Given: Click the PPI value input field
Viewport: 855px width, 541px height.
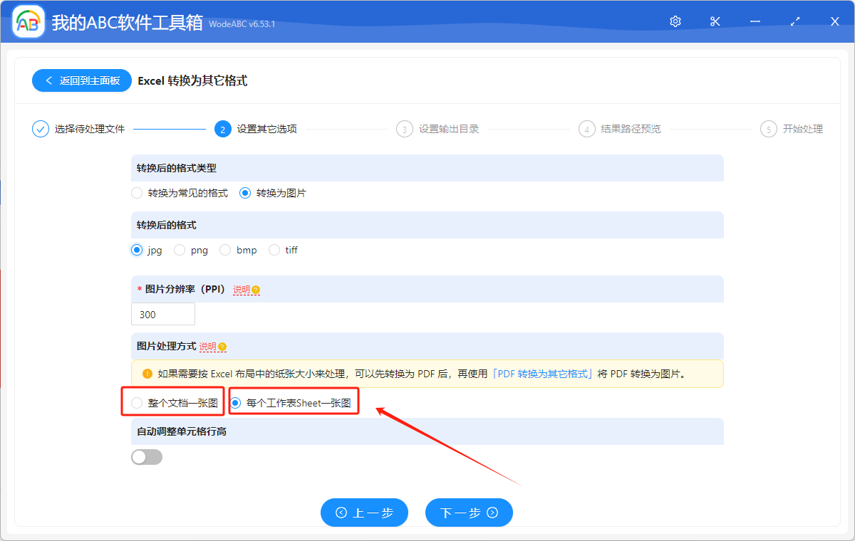Looking at the screenshot, I should coord(162,313).
